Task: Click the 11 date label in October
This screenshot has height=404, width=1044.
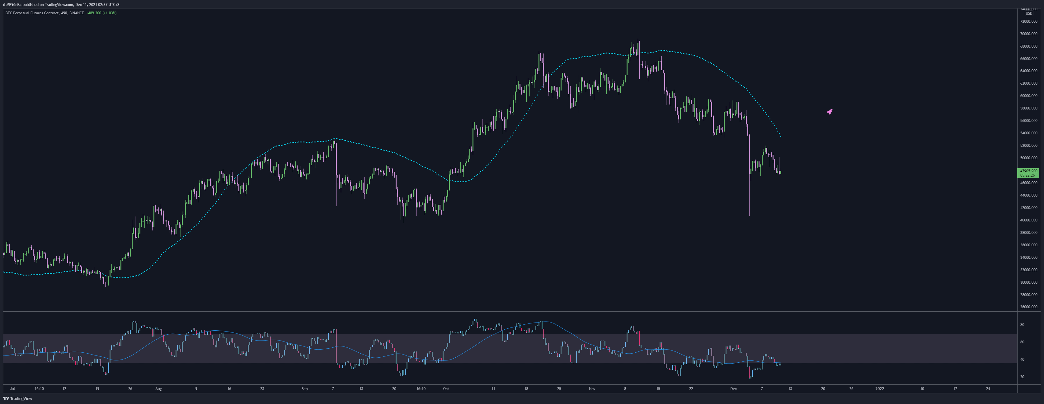Action: click(x=493, y=389)
